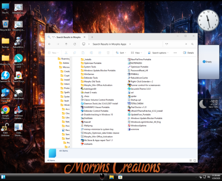Select the TOTALCMD64 item

coord(135,103)
